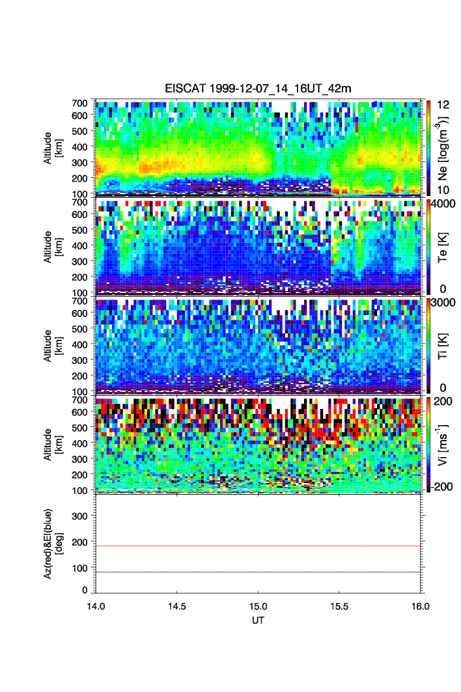Click the 16.0 tick label on UT axis

(x=421, y=605)
